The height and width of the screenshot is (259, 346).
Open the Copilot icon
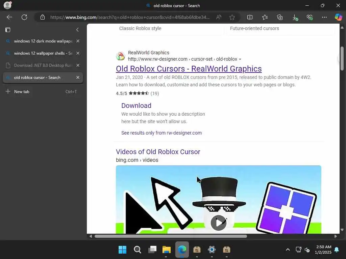point(338,17)
